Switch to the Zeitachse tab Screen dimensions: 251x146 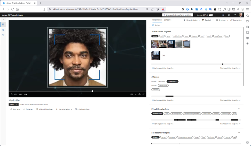168,20
